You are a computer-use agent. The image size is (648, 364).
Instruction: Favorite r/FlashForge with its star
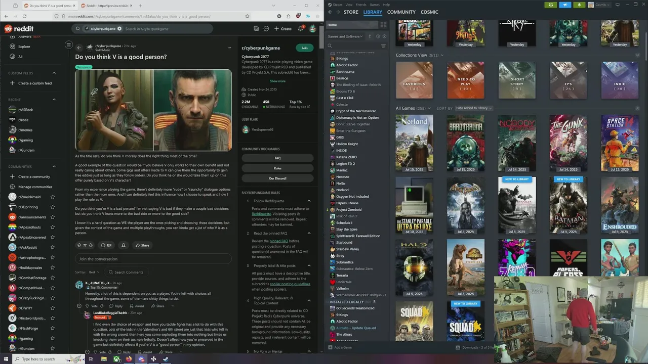point(52,328)
